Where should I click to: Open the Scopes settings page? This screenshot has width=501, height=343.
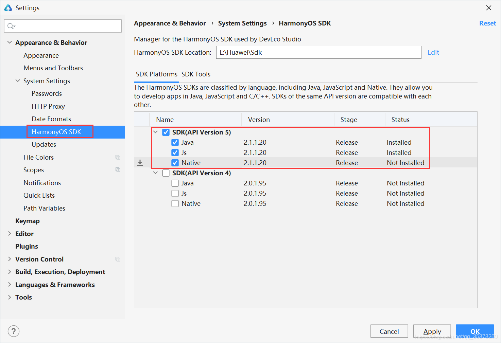pos(34,170)
